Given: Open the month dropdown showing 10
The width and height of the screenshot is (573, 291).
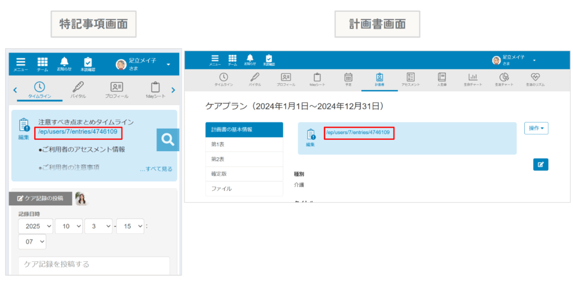Looking at the screenshot, I should click(x=68, y=226).
